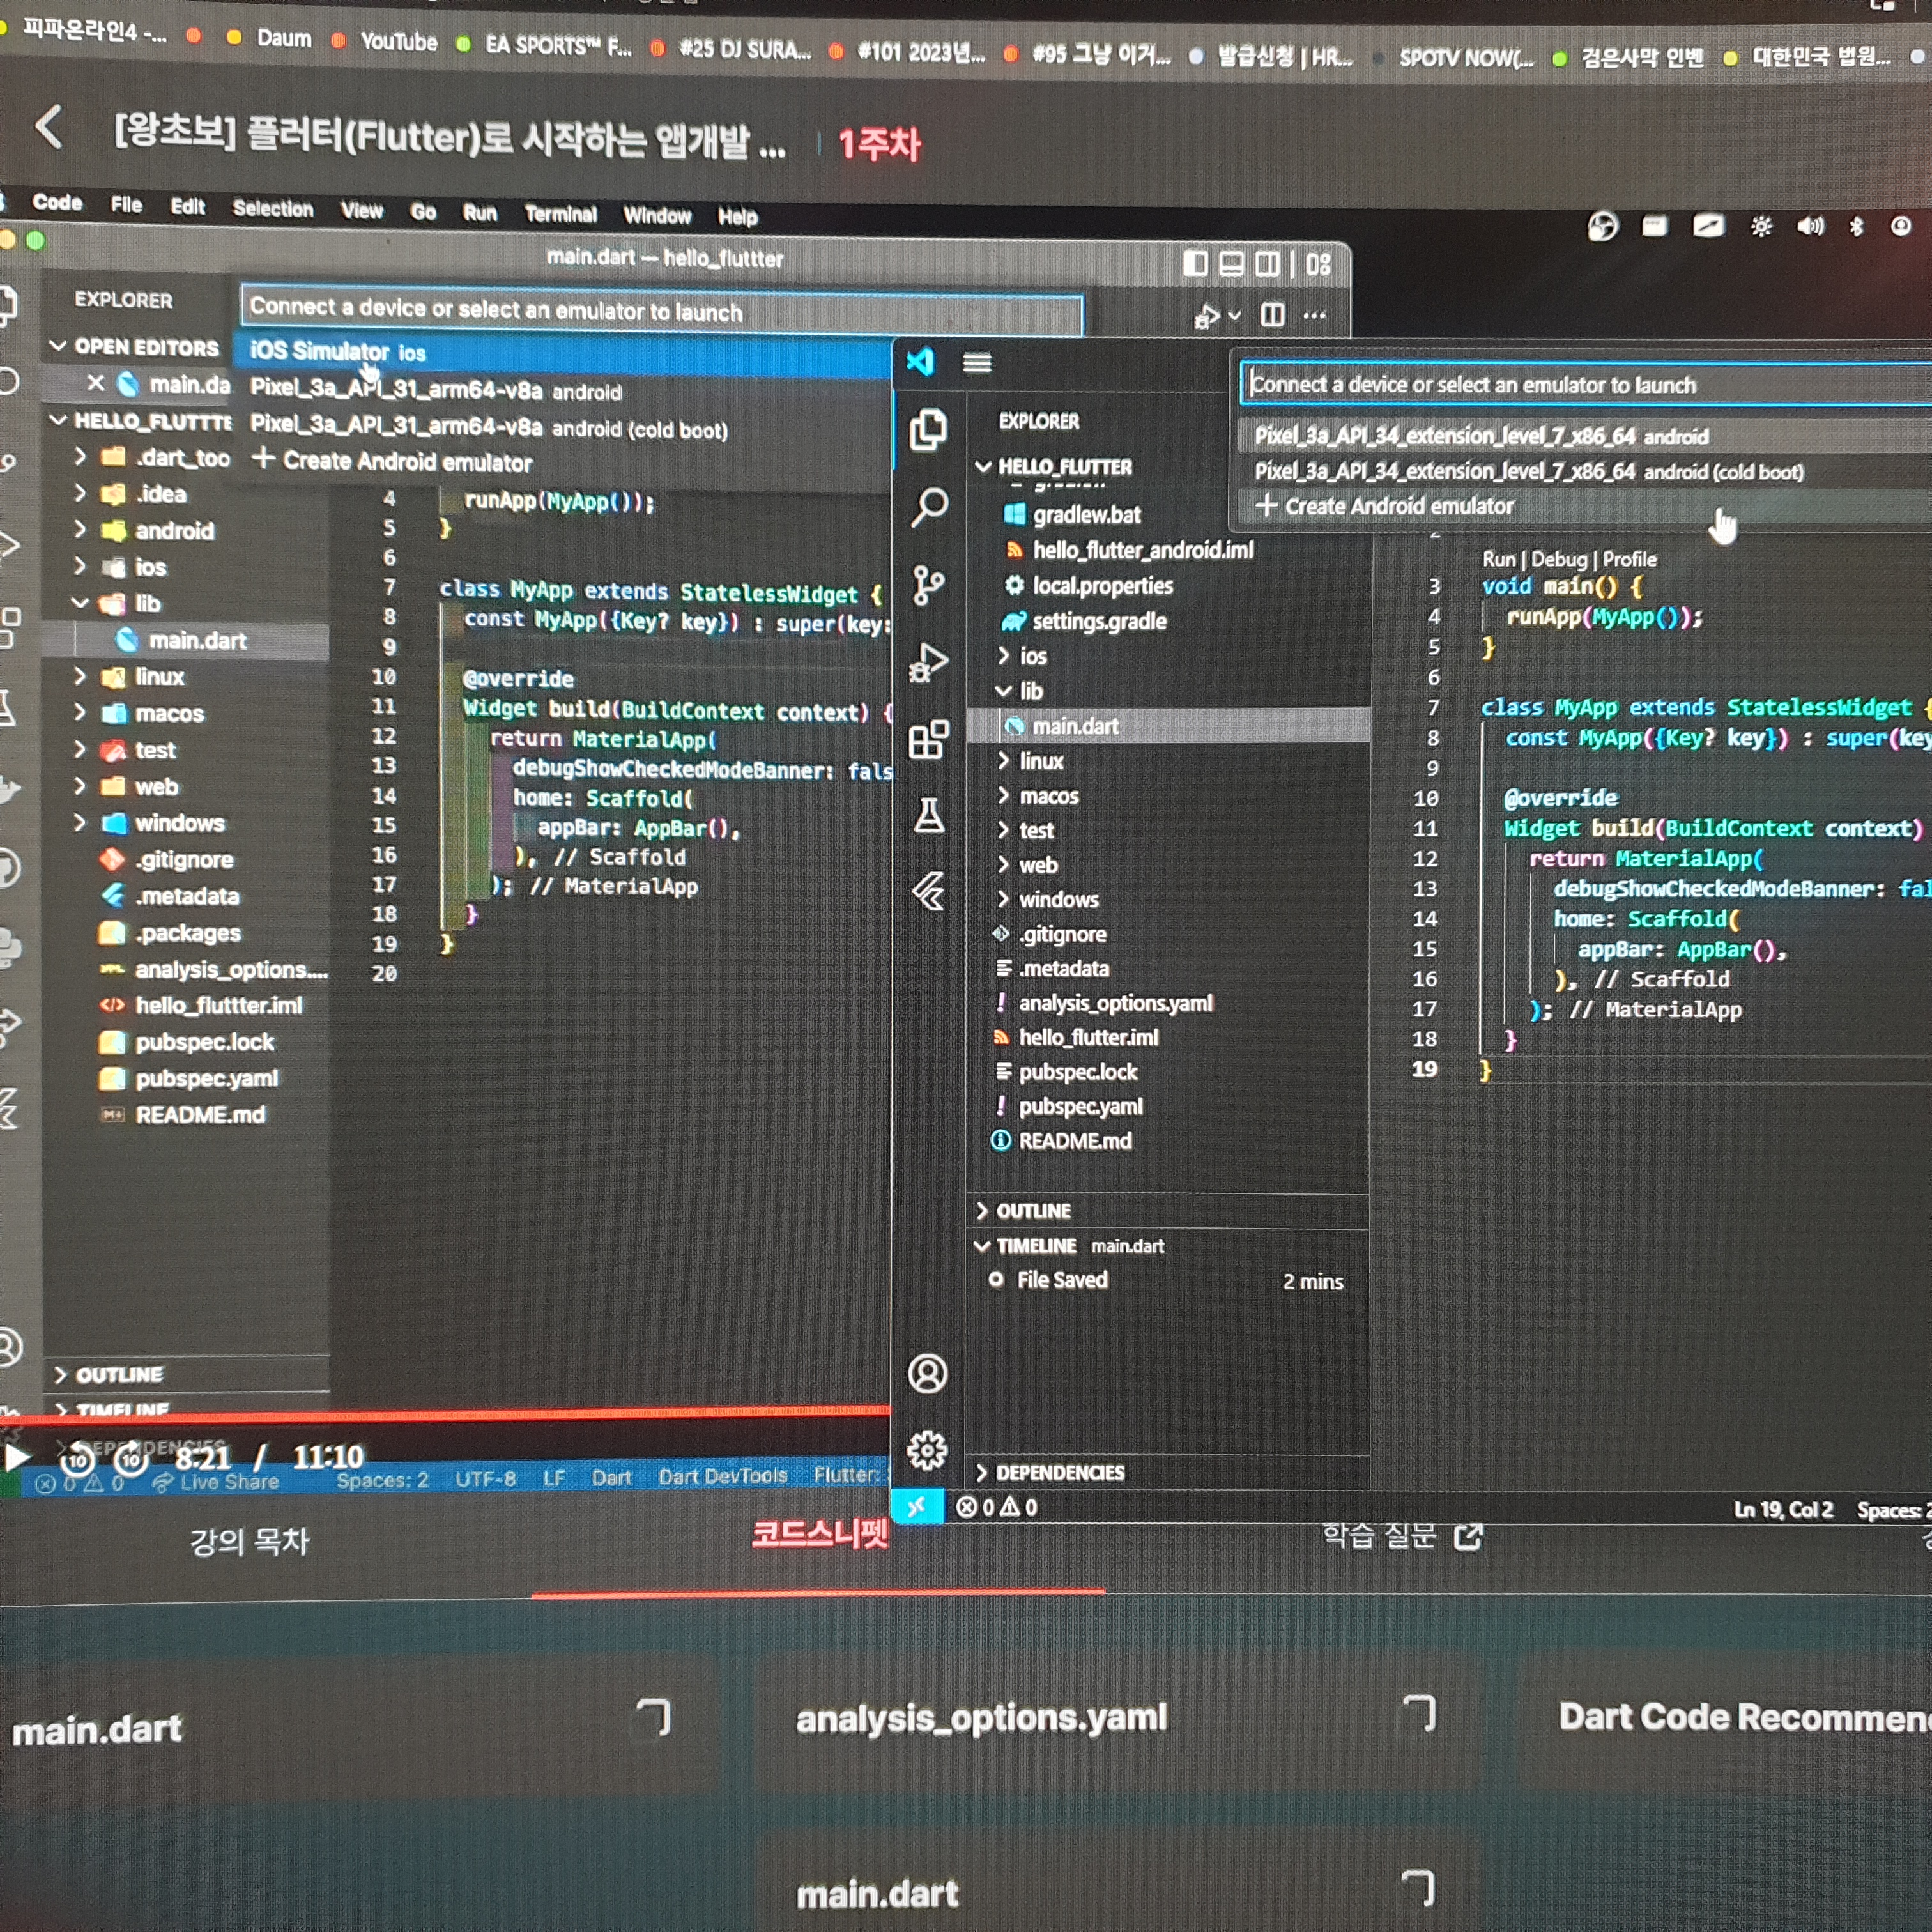Click the volume icon in macOS menu bar
The image size is (1932, 1932).
pyautogui.click(x=1810, y=226)
